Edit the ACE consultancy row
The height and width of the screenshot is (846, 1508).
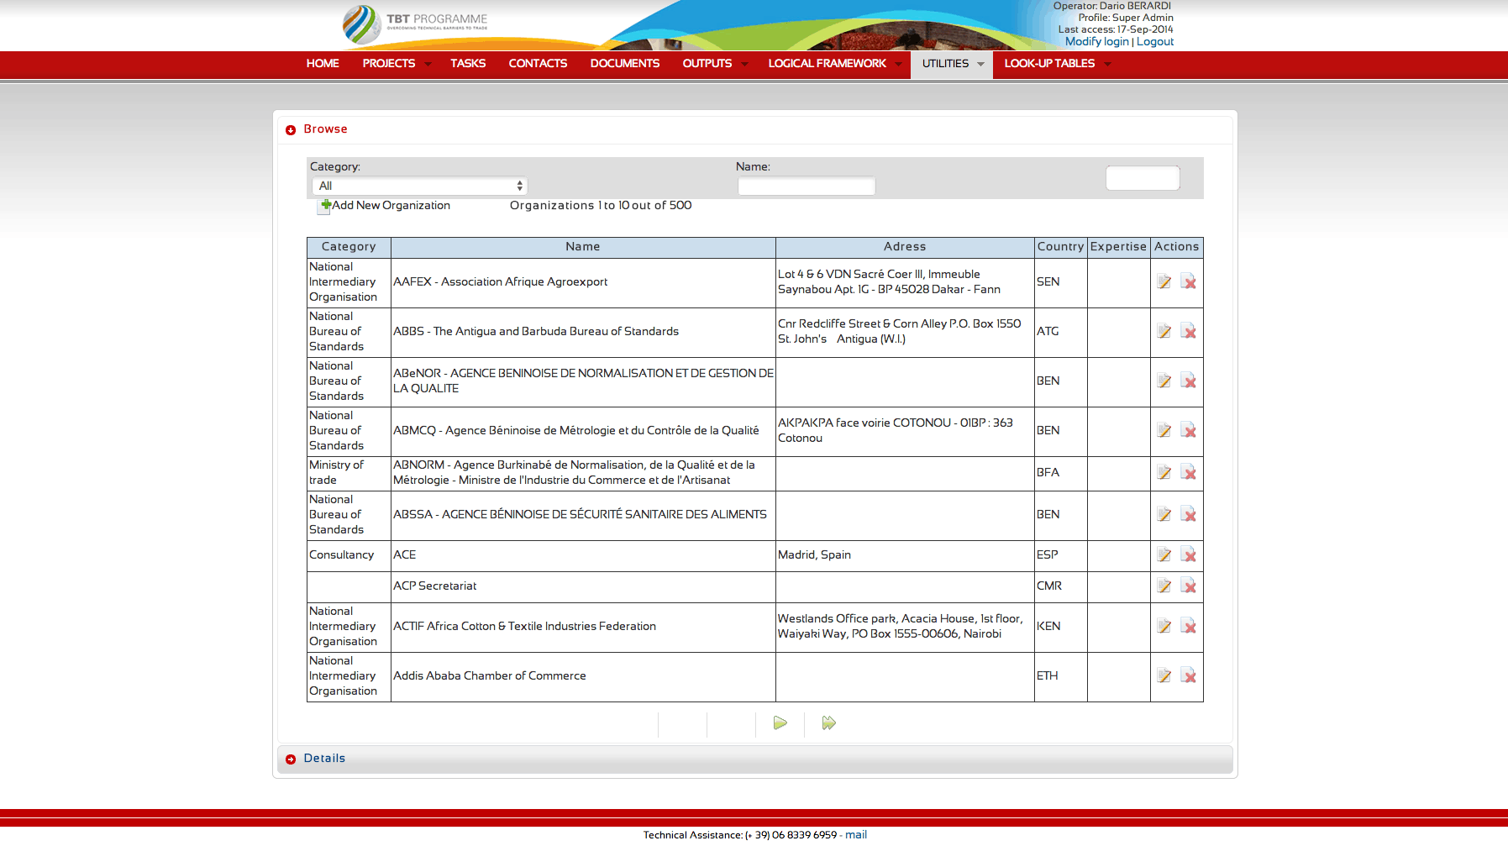click(1164, 554)
